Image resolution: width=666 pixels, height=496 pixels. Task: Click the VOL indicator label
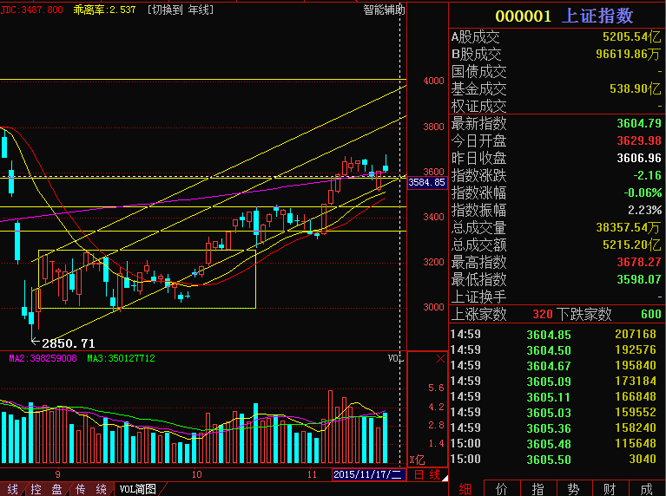pyautogui.click(x=394, y=358)
